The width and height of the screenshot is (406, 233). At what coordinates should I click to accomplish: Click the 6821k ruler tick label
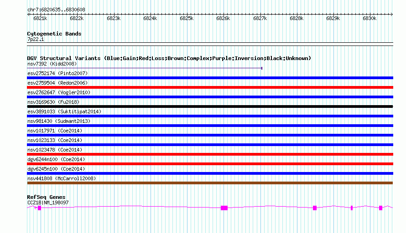[x=40, y=18]
